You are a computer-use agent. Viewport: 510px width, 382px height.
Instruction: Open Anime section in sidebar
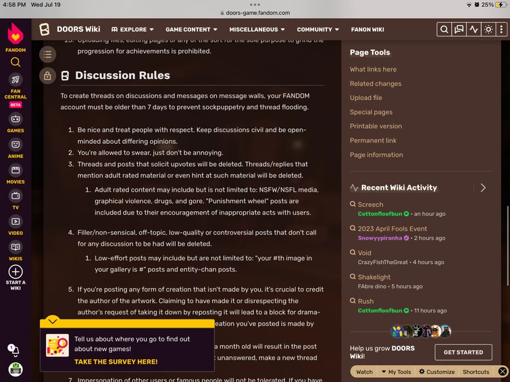point(16,149)
